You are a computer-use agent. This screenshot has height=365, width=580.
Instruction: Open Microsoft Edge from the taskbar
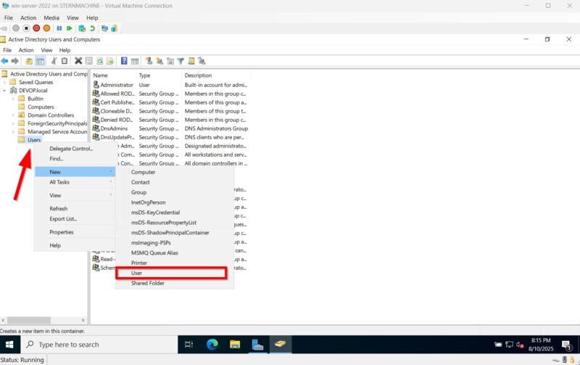(x=212, y=345)
